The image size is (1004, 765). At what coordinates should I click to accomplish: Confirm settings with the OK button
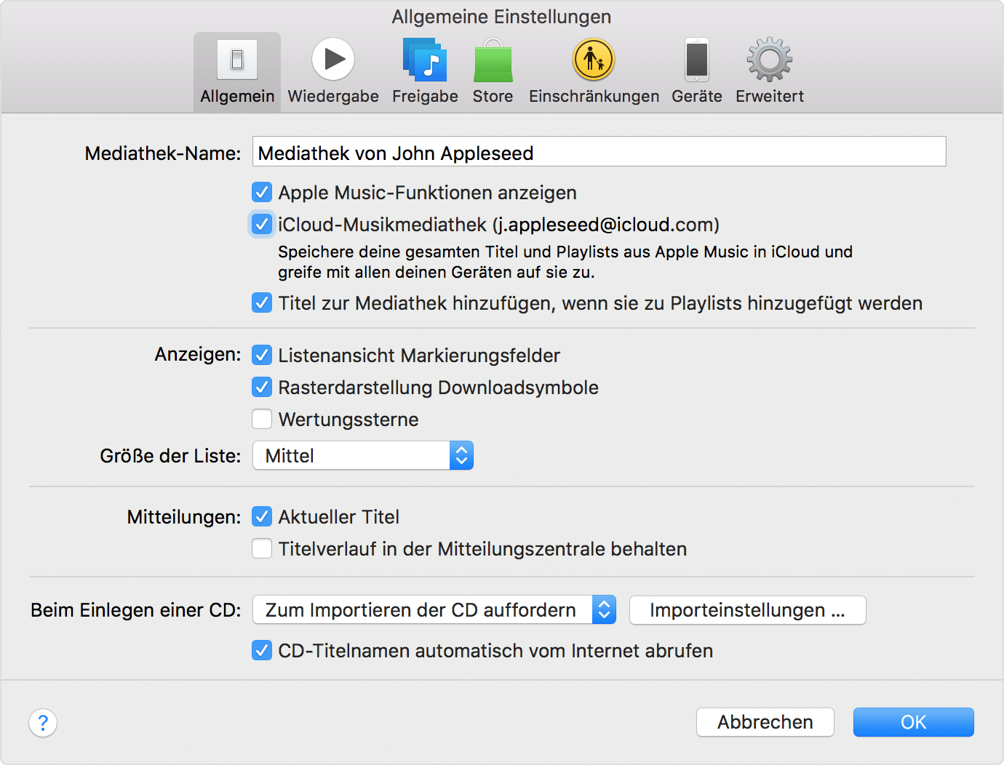point(913,722)
